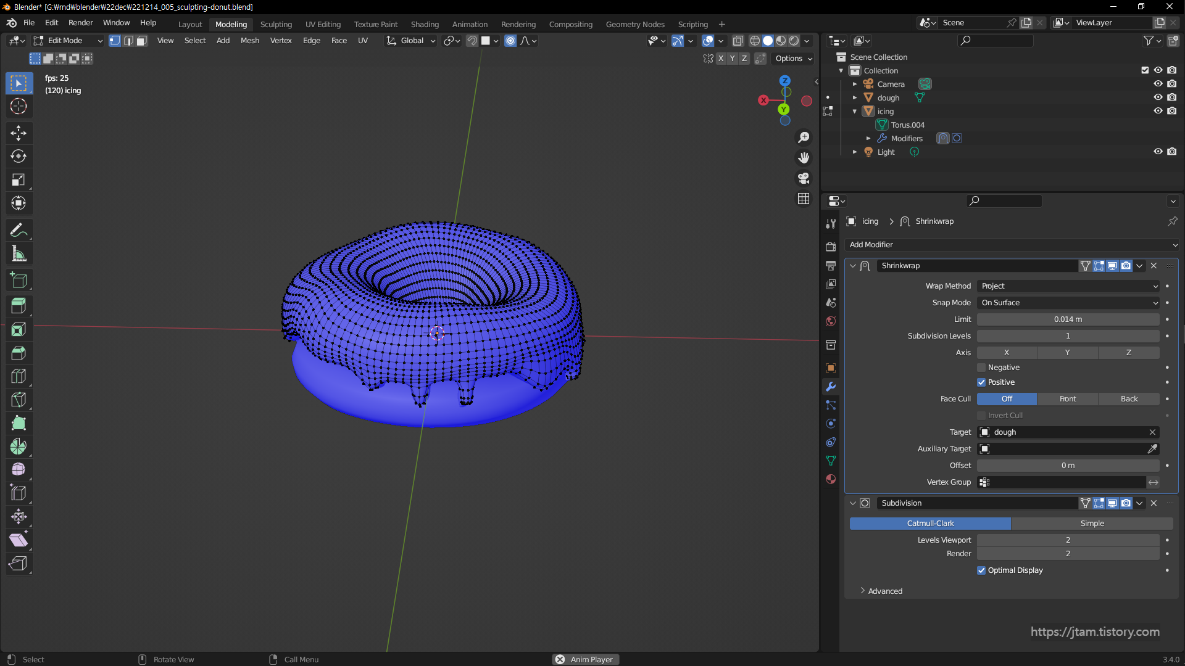Select the Move tool in toolbar

coord(19,133)
